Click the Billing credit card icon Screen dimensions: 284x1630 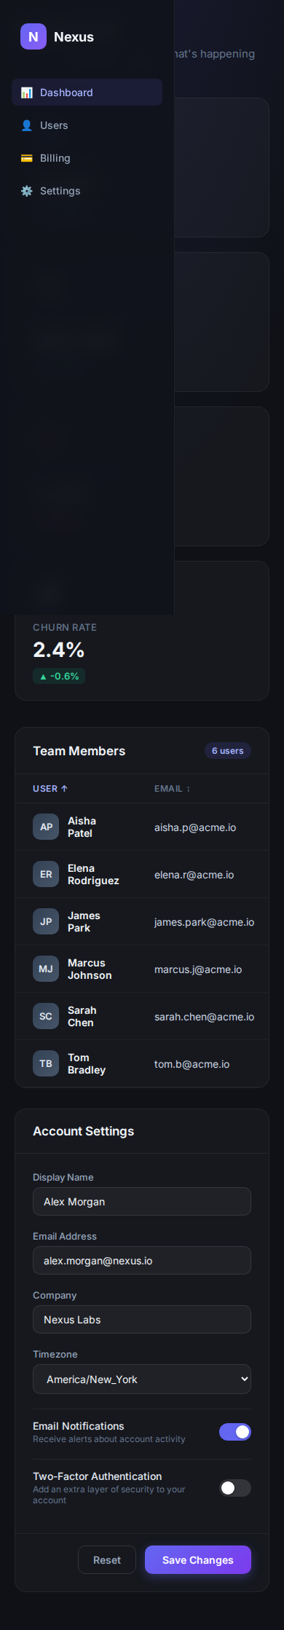coord(27,158)
